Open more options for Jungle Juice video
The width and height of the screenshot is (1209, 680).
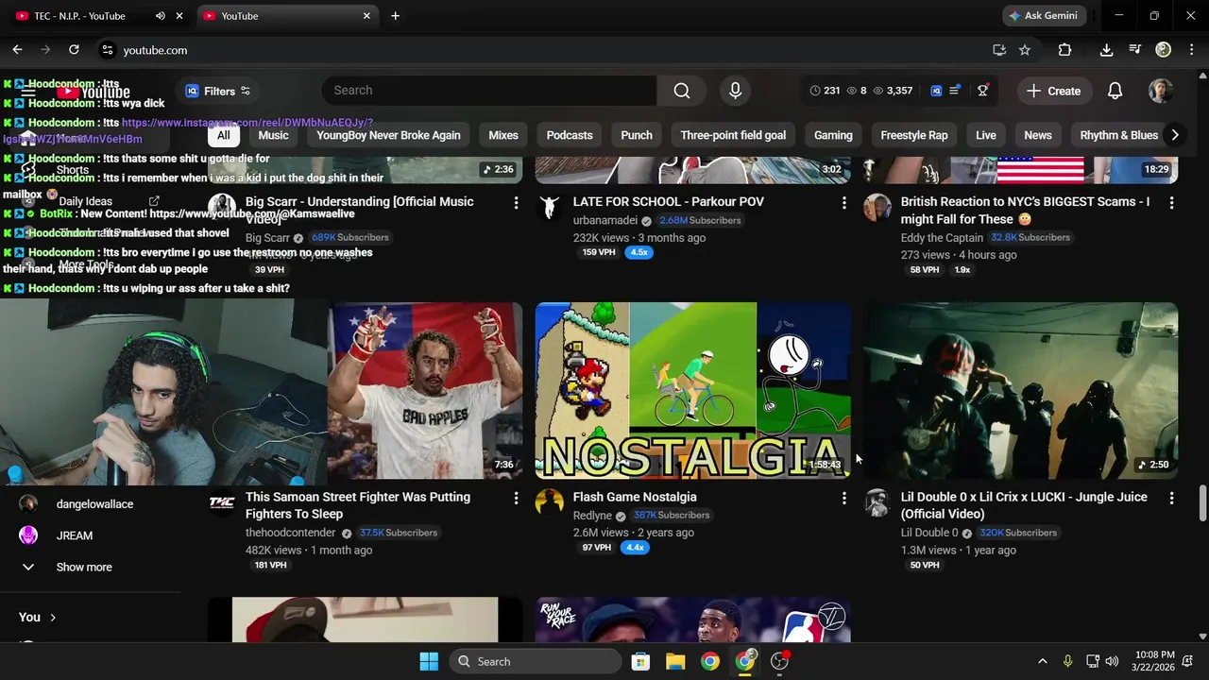1171,498
